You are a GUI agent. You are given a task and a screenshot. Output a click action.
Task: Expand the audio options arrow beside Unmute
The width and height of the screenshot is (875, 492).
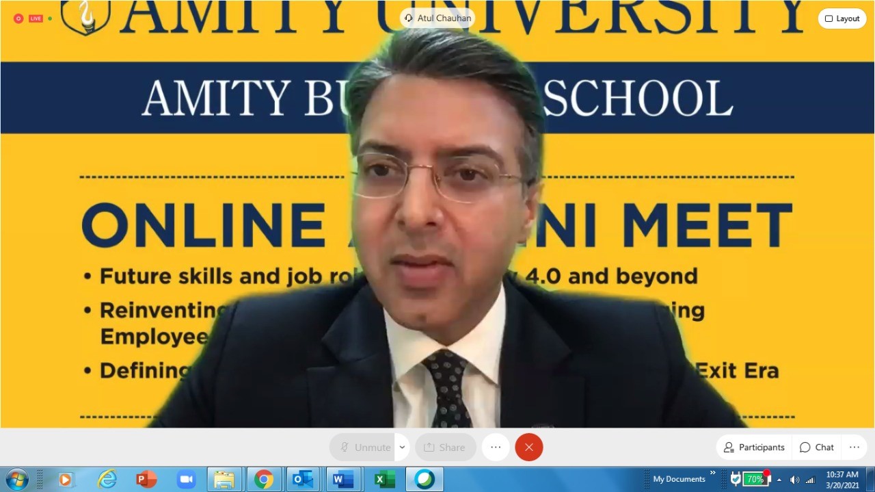click(402, 447)
